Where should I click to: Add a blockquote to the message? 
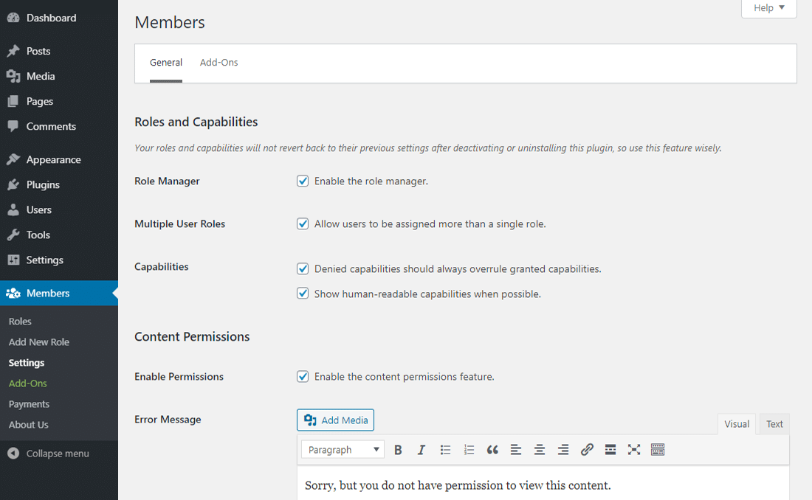coord(492,449)
